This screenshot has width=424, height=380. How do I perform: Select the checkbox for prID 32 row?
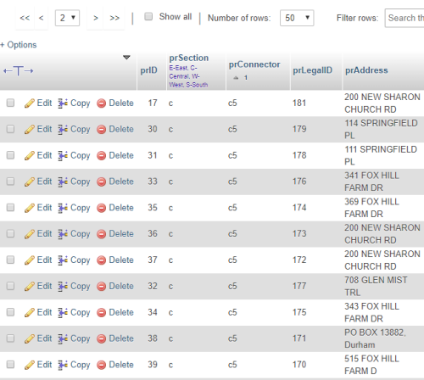(10, 286)
